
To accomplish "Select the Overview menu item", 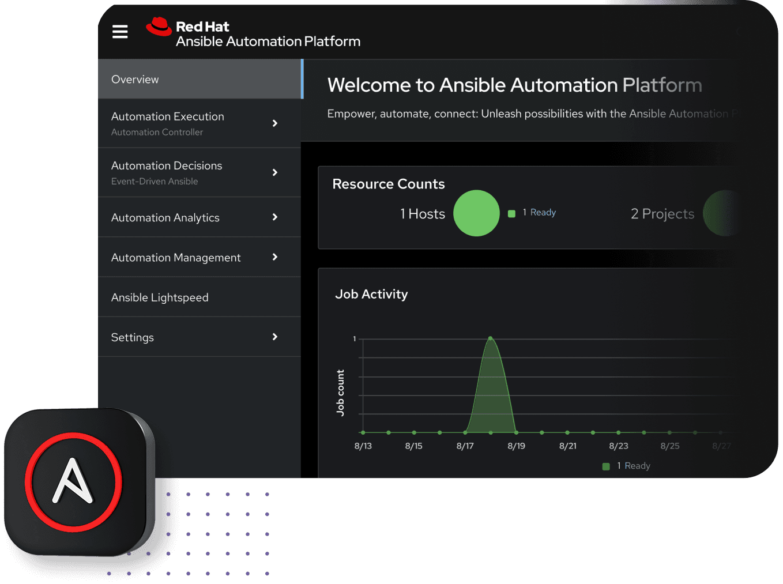I will point(200,79).
